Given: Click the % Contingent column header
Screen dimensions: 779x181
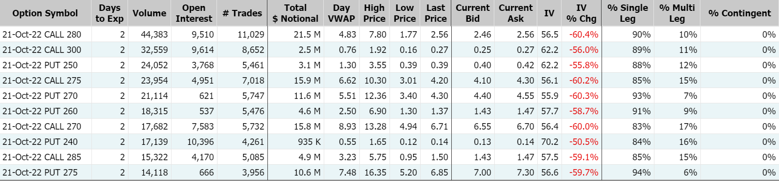Looking at the screenshot, I should tap(739, 13).
